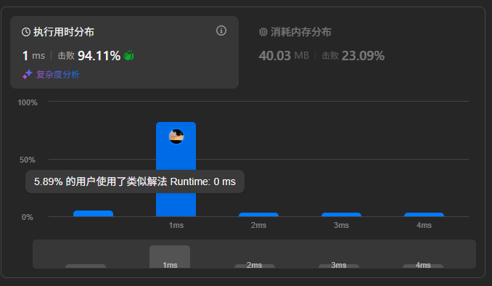Click the 2ms x-axis label under chart

[x=258, y=225]
